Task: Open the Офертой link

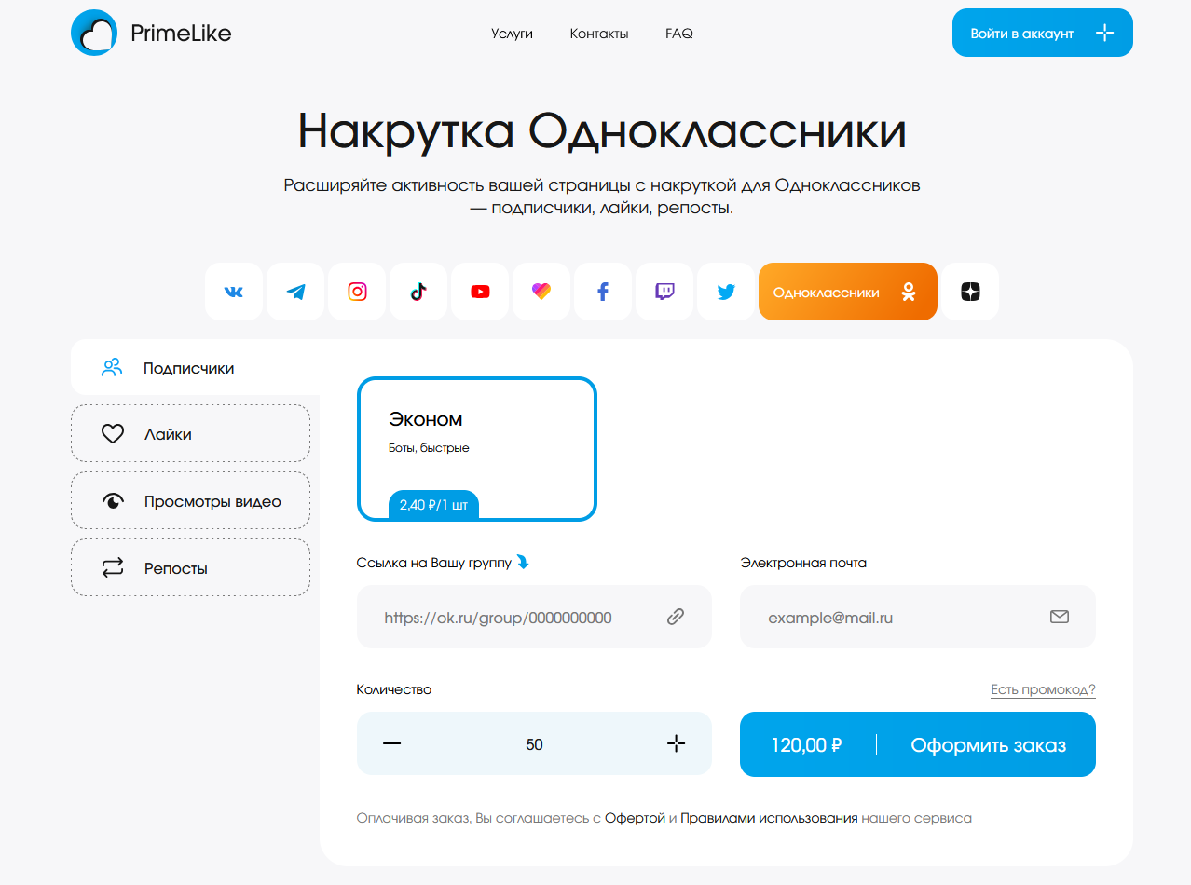Action: click(x=635, y=818)
